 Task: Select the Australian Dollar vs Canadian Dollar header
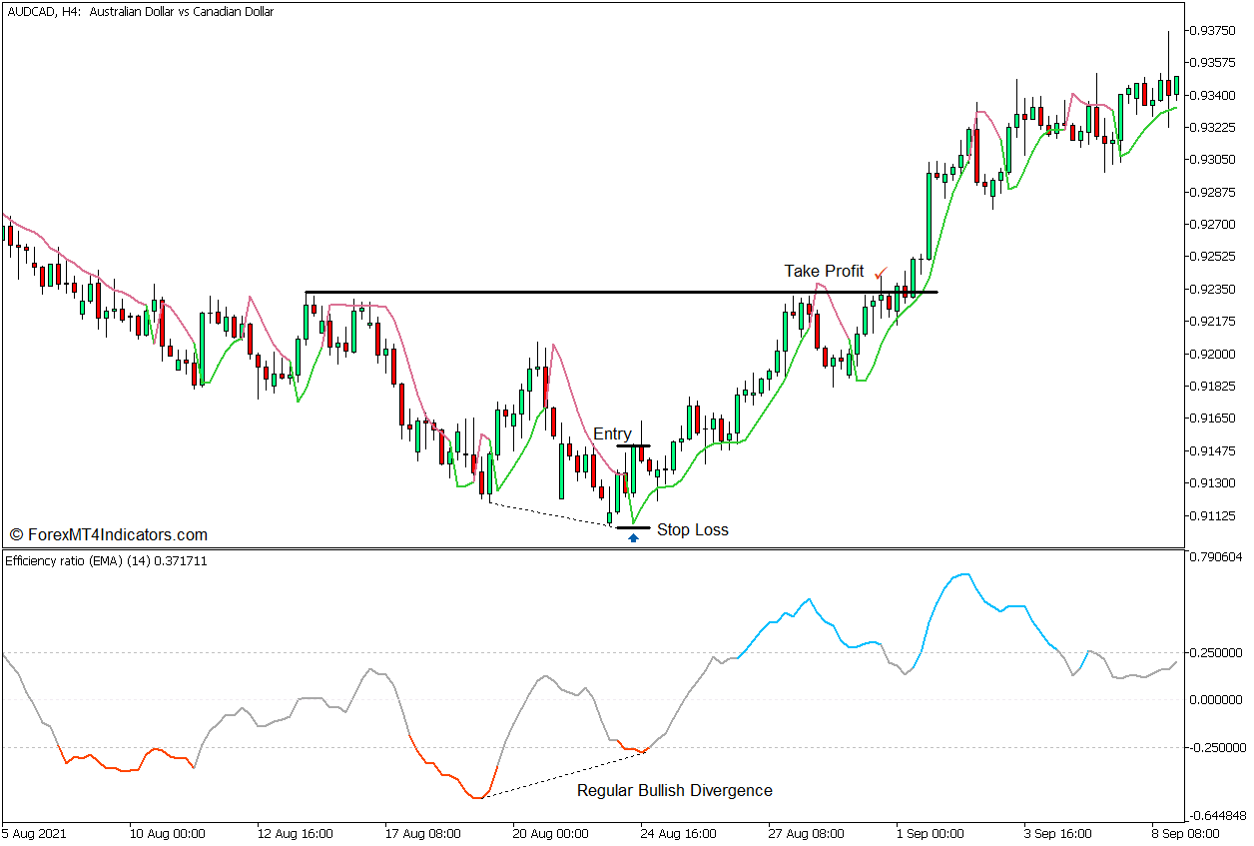pos(182,14)
